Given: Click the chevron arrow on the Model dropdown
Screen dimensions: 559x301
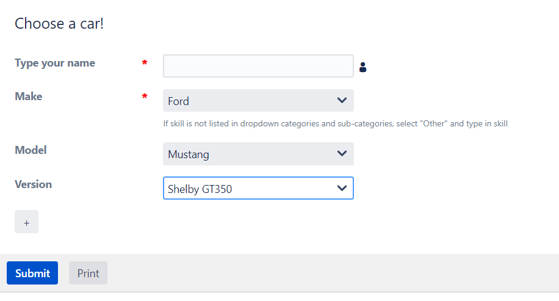Looking at the screenshot, I should tap(342, 154).
